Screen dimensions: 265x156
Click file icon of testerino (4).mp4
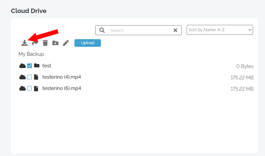tap(36, 77)
